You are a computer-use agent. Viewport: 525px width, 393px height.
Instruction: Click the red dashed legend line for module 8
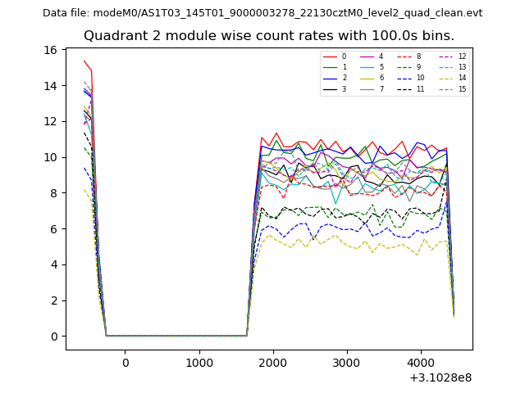point(404,56)
